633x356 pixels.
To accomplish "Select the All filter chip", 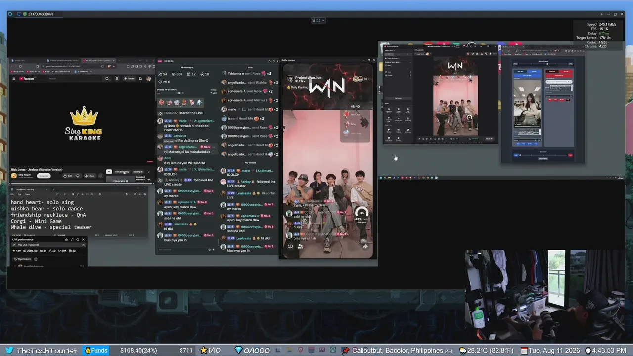I will [109, 172].
